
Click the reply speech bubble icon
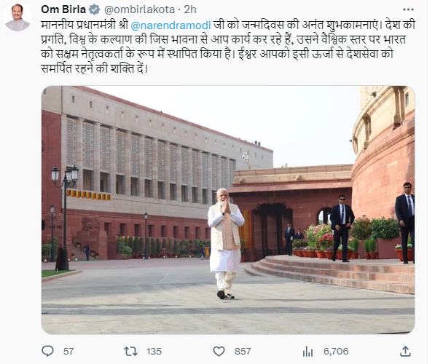(47, 351)
